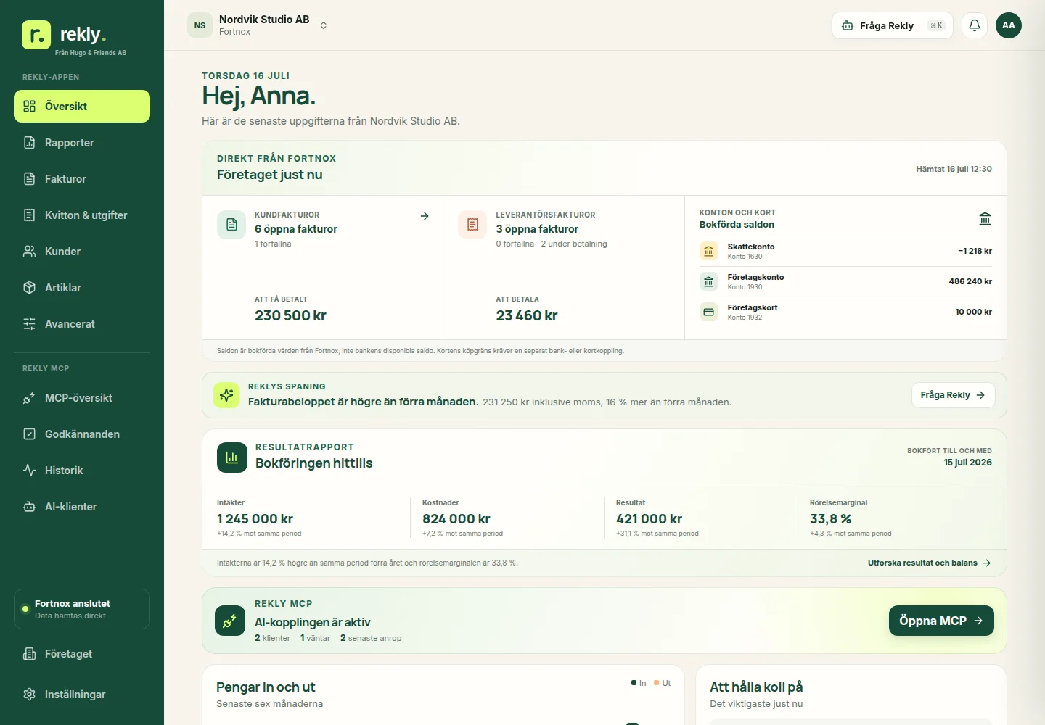The image size is (1045, 725).
Task: Go to Godkännanden
Action: 82,434
